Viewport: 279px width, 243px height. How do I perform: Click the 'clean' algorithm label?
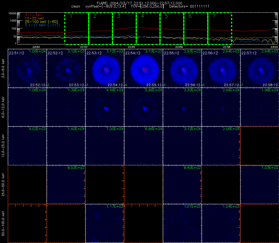tap(76, 6)
